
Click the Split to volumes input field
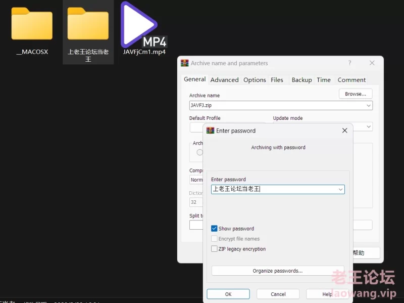pos(196,225)
